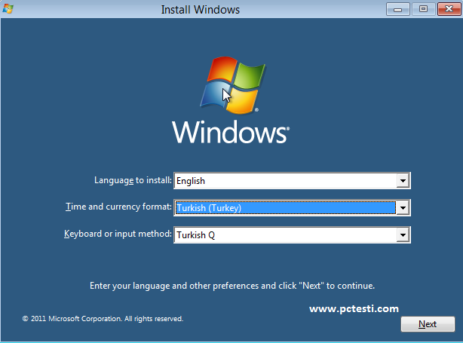Click the Keyboard or input method label
The image size is (463, 343).
point(118,234)
